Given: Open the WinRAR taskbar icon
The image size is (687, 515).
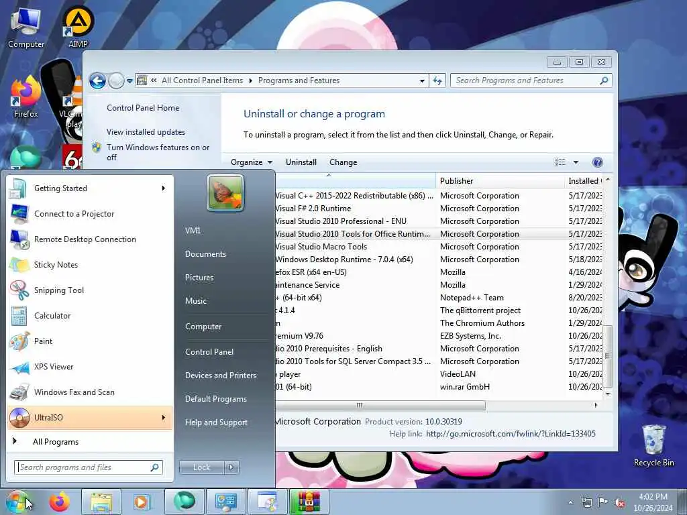Looking at the screenshot, I should pyautogui.click(x=309, y=502).
